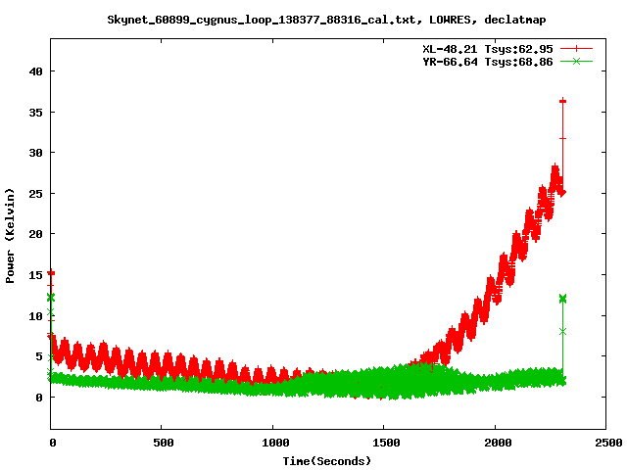This screenshot has height=470, width=627.
Task: Click the x-axis tick label 2500
Action: pyautogui.click(x=608, y=443)
